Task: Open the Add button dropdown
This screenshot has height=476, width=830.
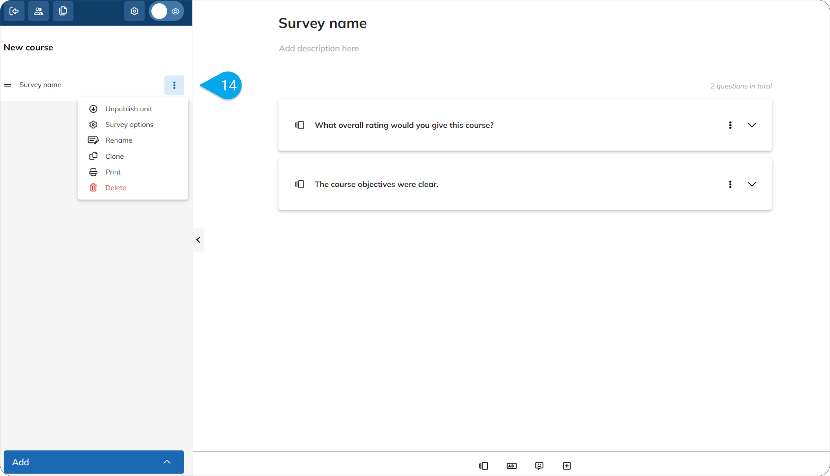Action: click(94, 462)
